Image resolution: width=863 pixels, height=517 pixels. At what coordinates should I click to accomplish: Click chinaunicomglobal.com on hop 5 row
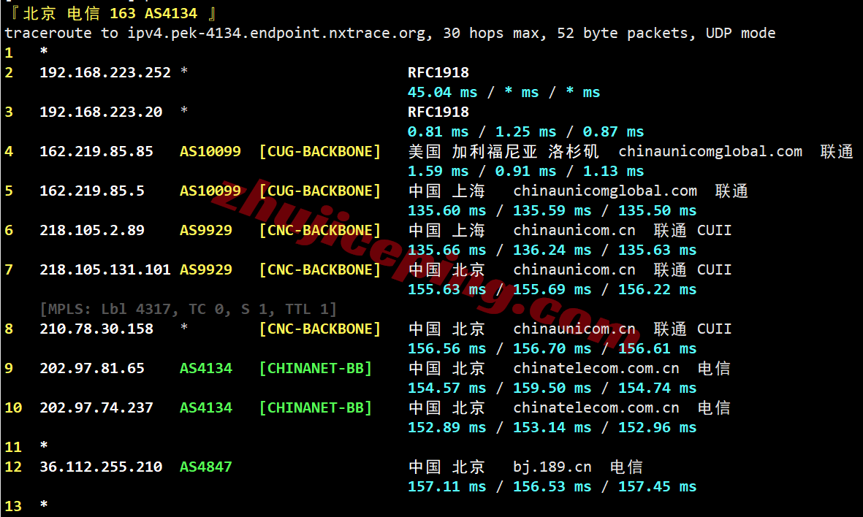click(605, 191)
